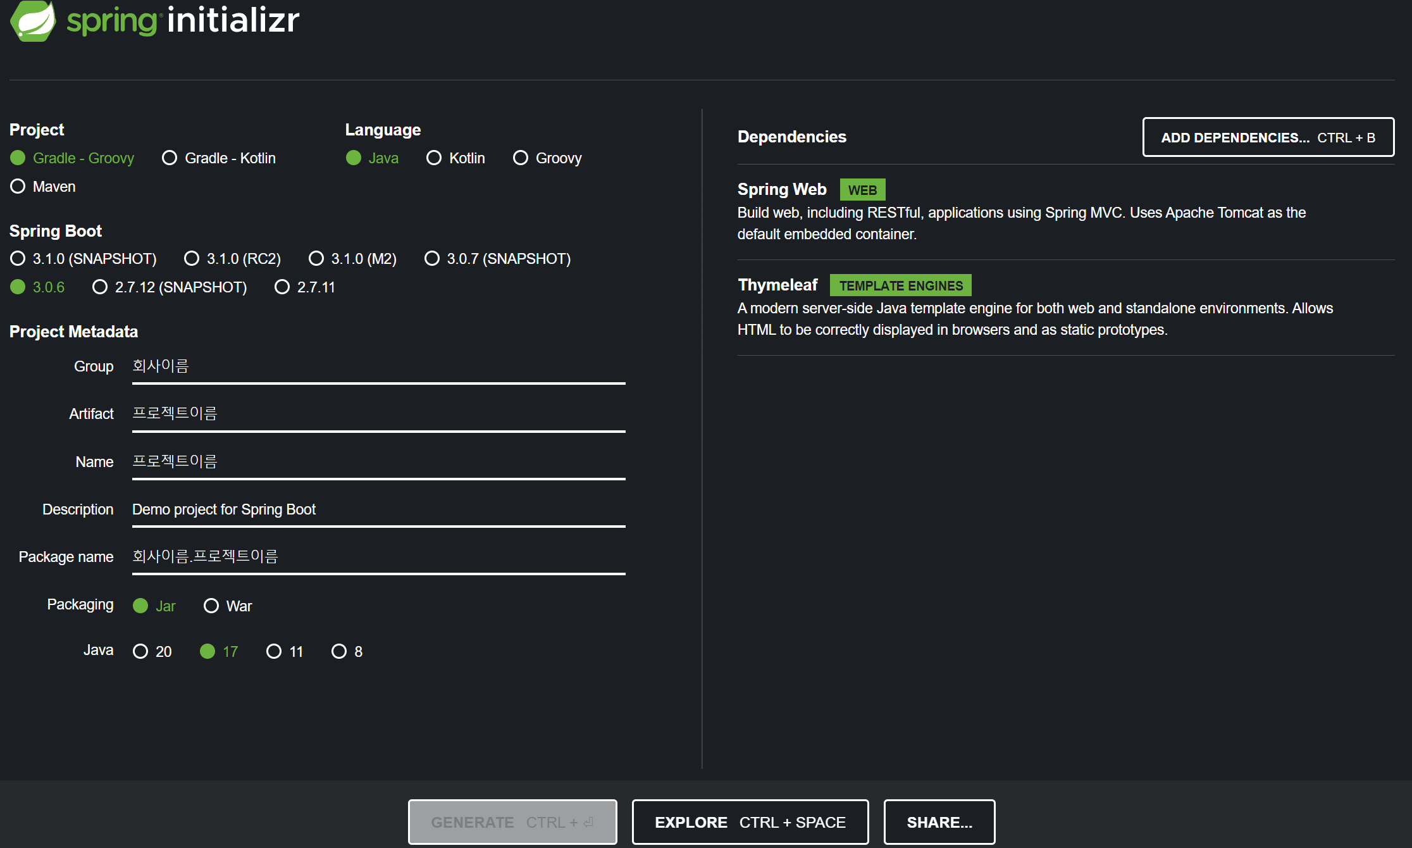1412x848 pixels.
Task: Select the Maven project option
Action: [x=18, y=187]
